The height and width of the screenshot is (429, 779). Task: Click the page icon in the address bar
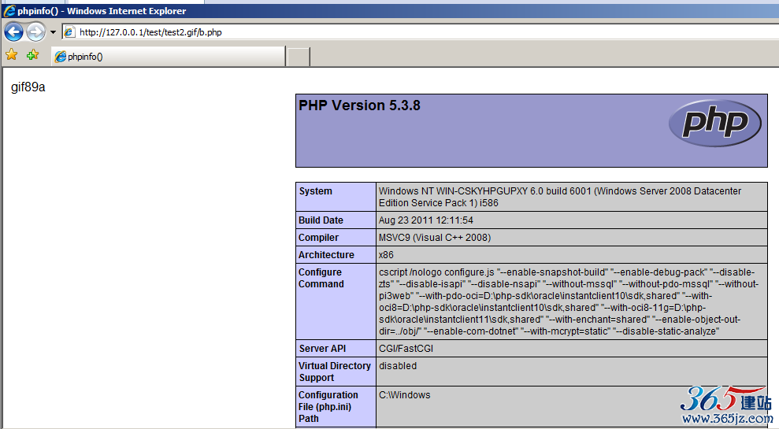[x=70, y=32]
